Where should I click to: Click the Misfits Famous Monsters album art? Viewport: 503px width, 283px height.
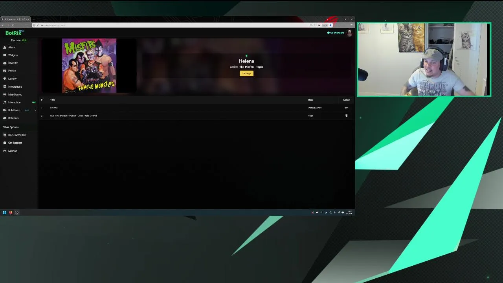pos(89,66)
